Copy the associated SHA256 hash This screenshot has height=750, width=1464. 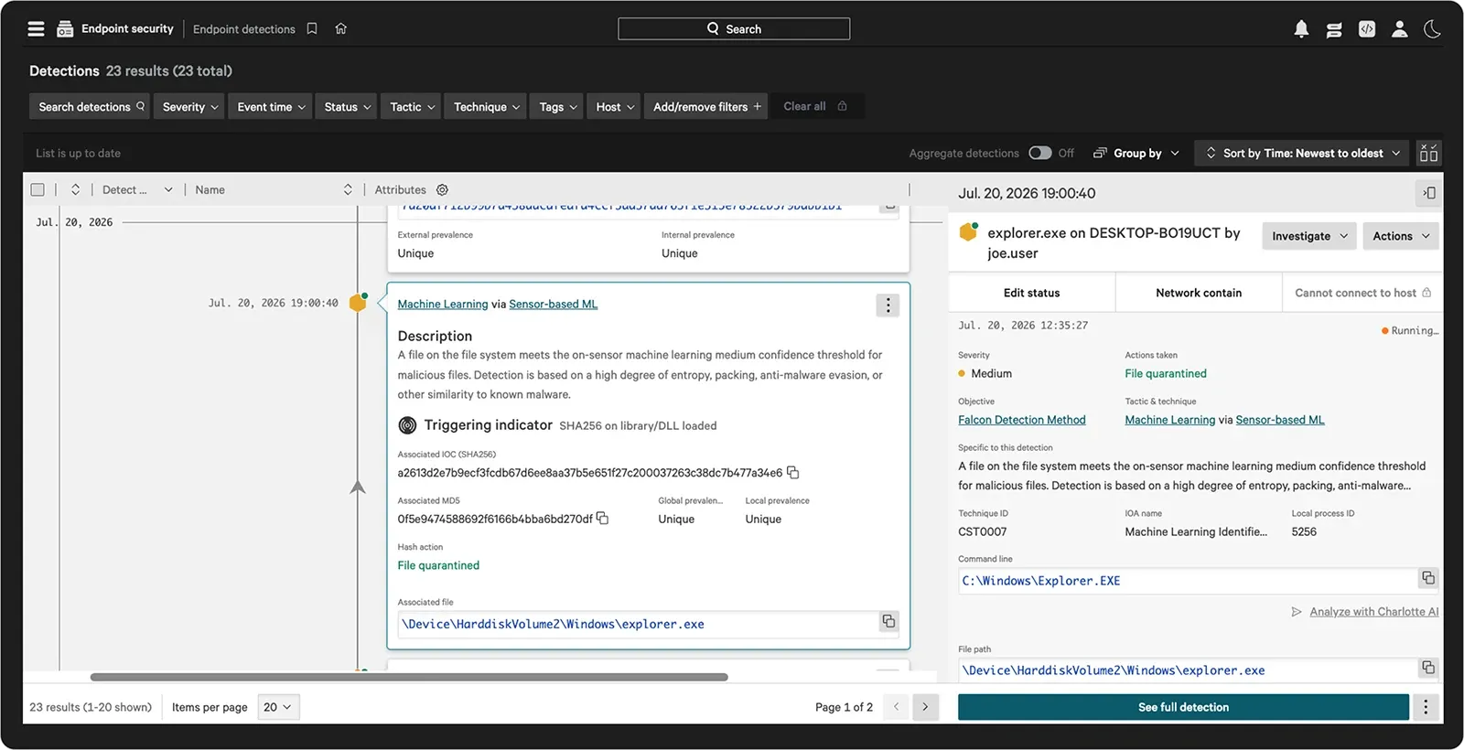(793, 473)
